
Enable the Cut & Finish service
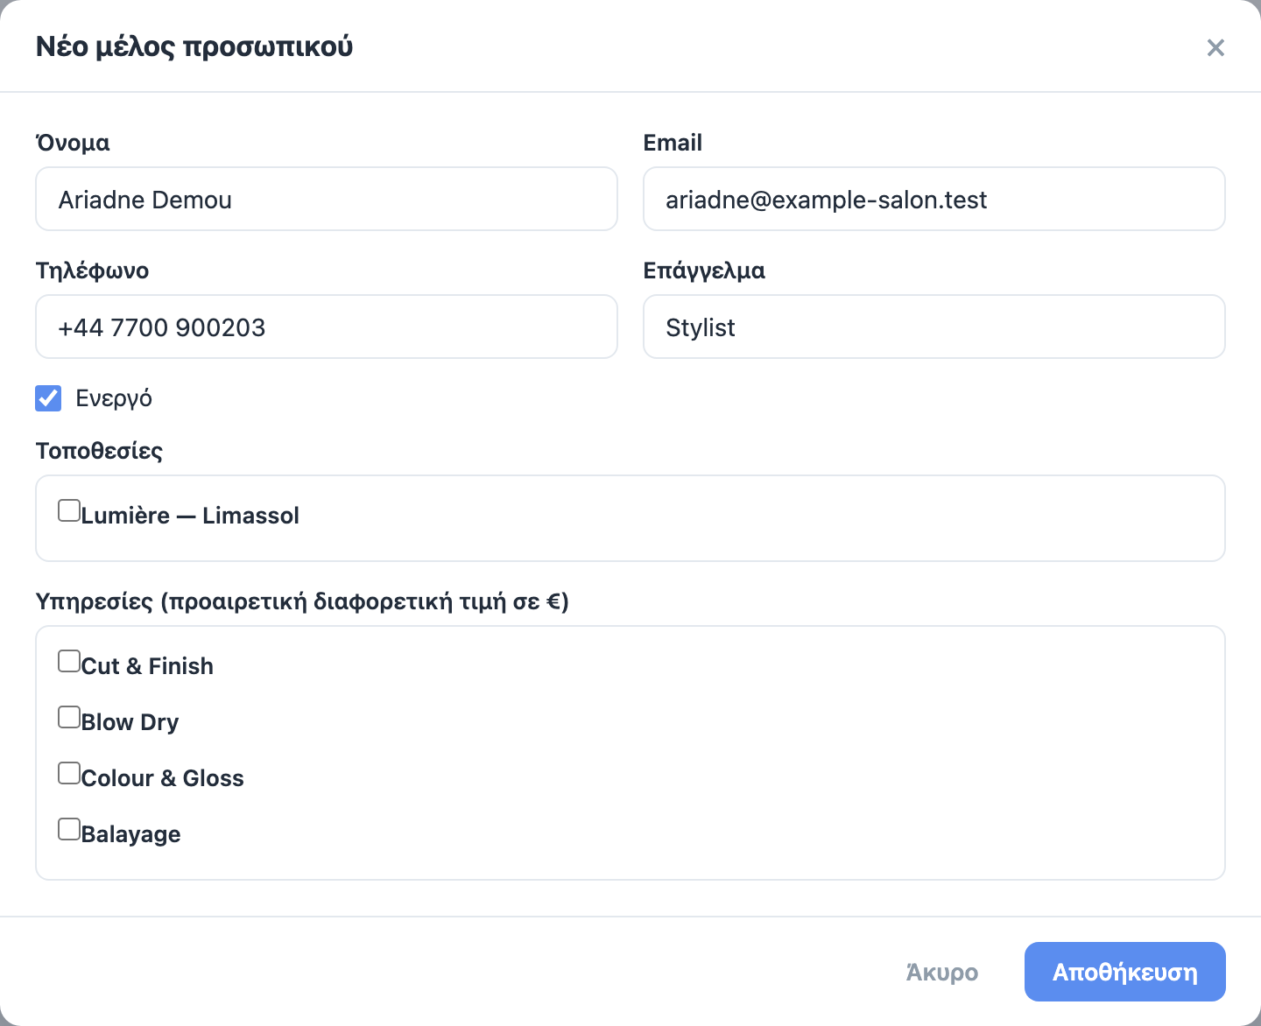click(x=69, y=661)
